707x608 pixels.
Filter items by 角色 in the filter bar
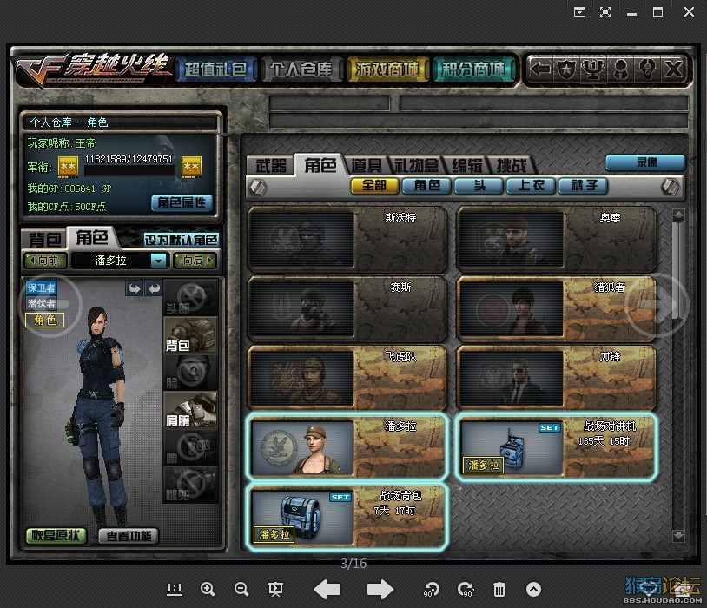(426, 186)
